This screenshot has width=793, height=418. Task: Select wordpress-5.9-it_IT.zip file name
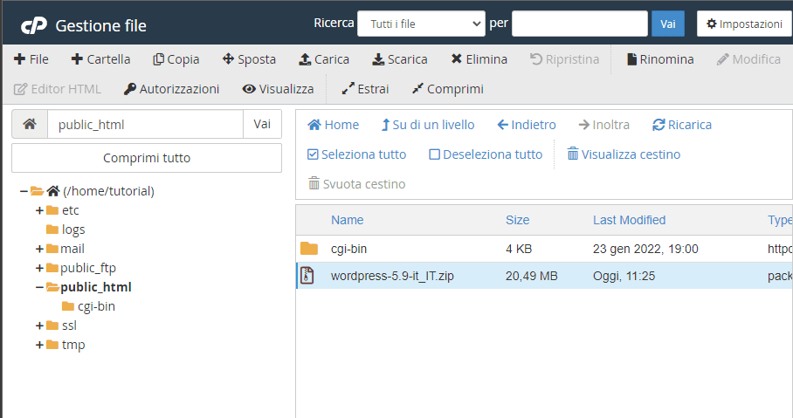[392, 276]
